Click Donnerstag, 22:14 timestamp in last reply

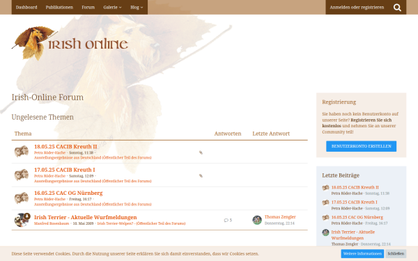(x=279, y=223)
